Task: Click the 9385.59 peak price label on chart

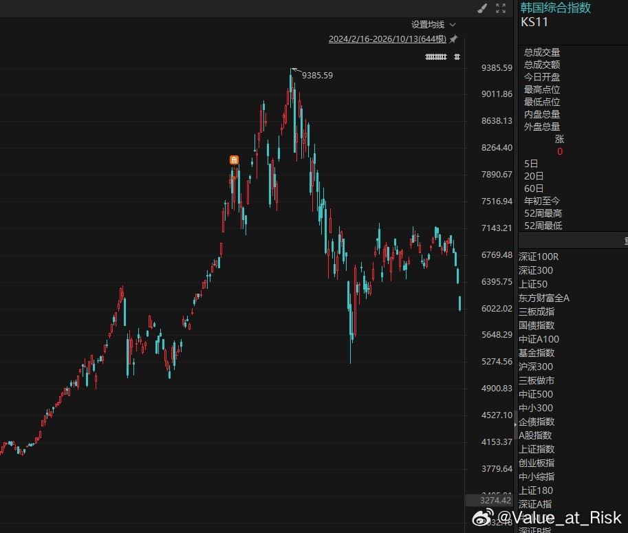Action: click(317, 75)
